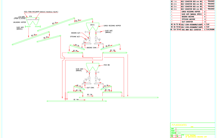This screenshot has height=138, width=217.
Task: Click 'CARGO RECEIVING HOPPER' row in equipment table
Action: tap(191, 12)
